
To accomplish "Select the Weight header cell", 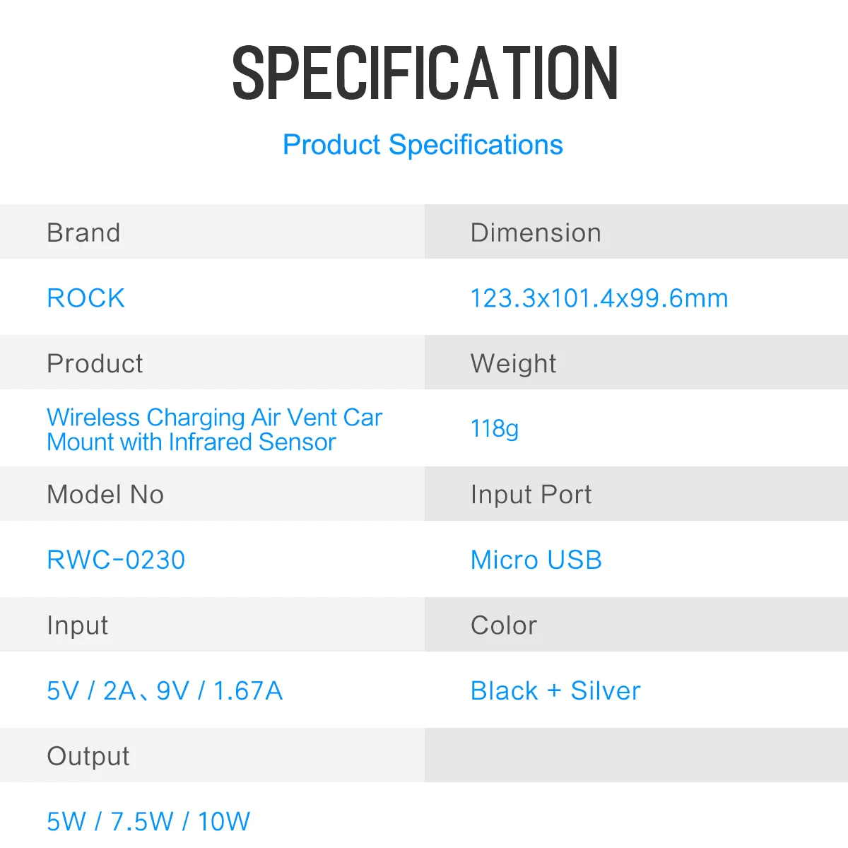I will 636,363.
